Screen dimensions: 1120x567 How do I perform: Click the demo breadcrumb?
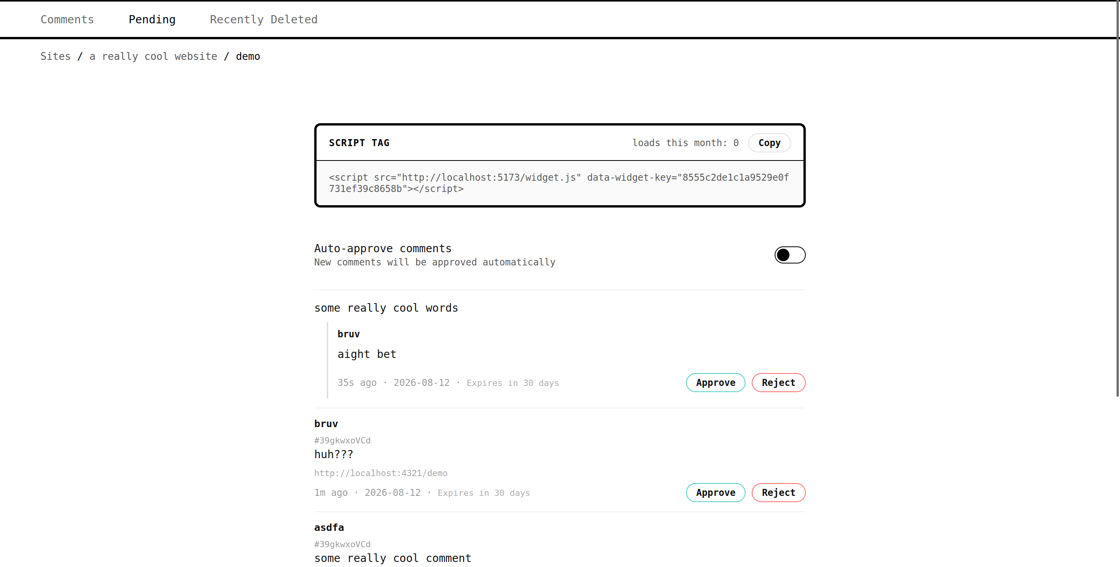point(248,56)
